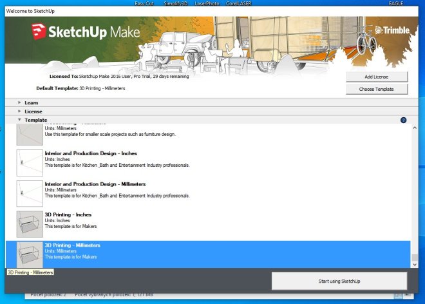Select the 3D Printing - Inches template
425x304 pixels.
tap(207, 224)
